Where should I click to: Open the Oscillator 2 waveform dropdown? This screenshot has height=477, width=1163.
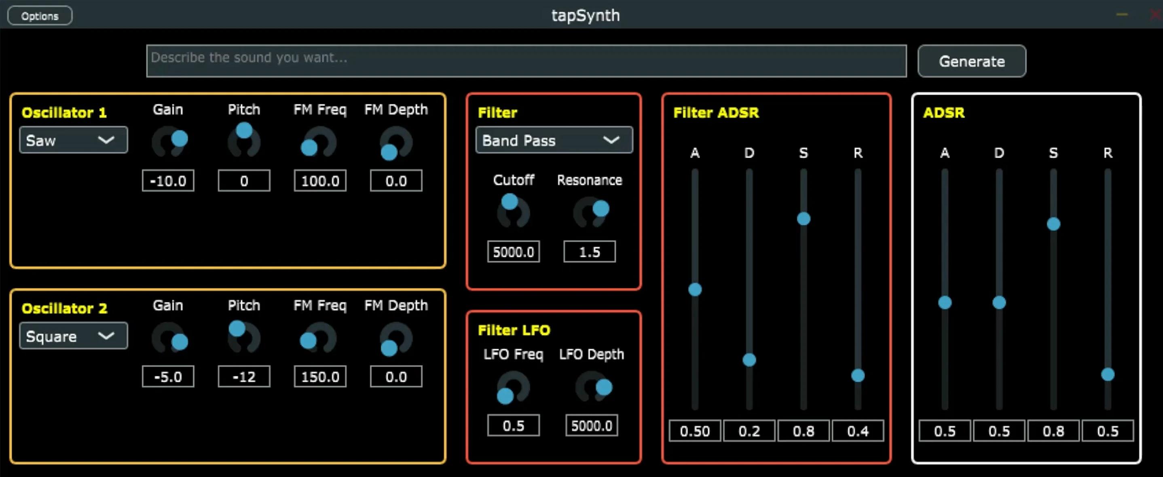pos(73,336)
